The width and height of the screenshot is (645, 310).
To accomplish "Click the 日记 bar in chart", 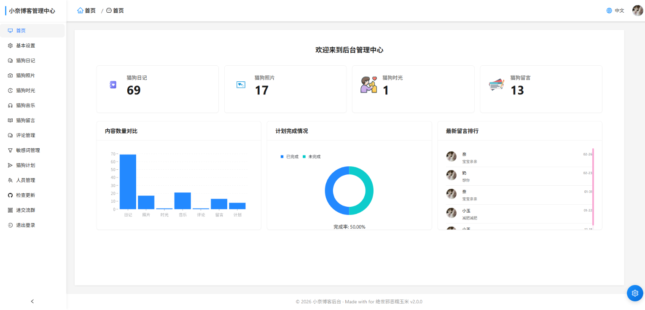I will click(x=128, y=182).
